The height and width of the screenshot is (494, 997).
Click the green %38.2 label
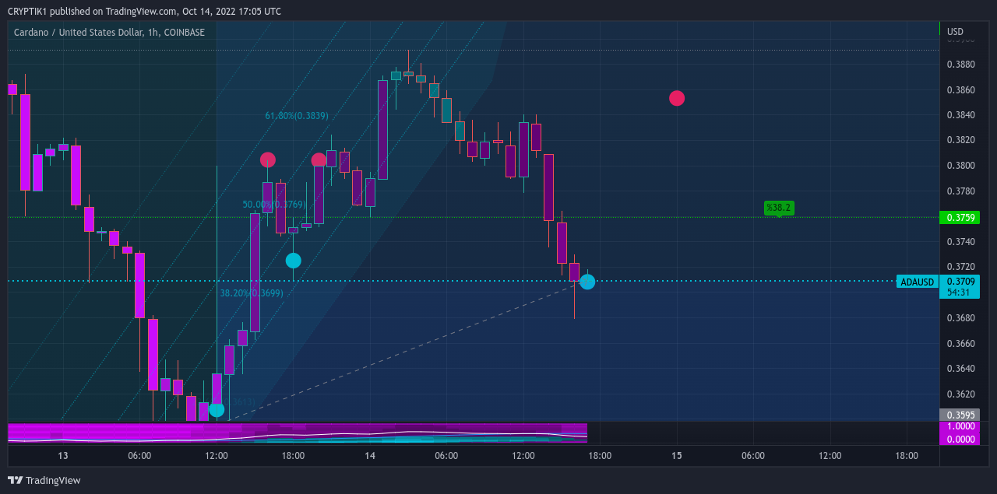[779, 208]
